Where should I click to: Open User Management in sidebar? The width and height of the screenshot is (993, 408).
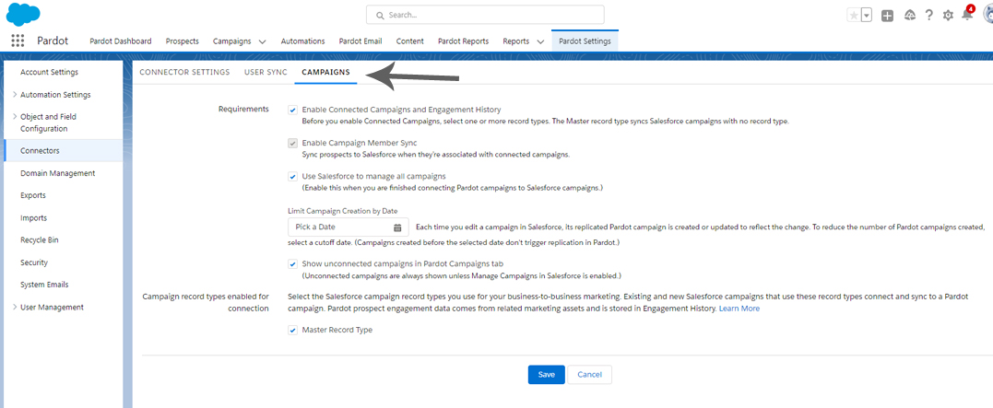[52, 308]
